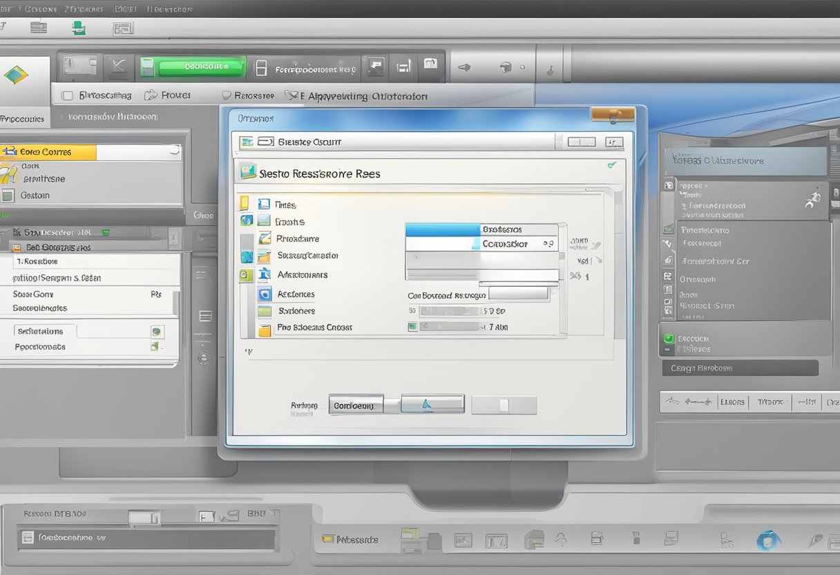Click the green save icon on the top toolbar
Image resolution: width=840 pixels, height=575 pixels.
click(79, 28)
